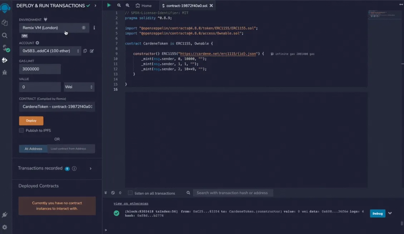Image resolution: width=404 pixels, height=234 pixels.
Task: Copy account address with the copy icon
Action: click(x=85, y=51)
